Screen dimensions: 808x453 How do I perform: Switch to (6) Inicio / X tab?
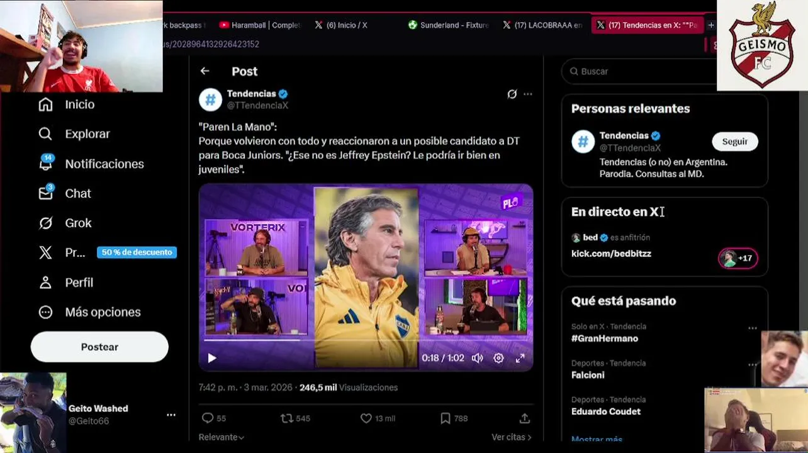coord(341,25)
